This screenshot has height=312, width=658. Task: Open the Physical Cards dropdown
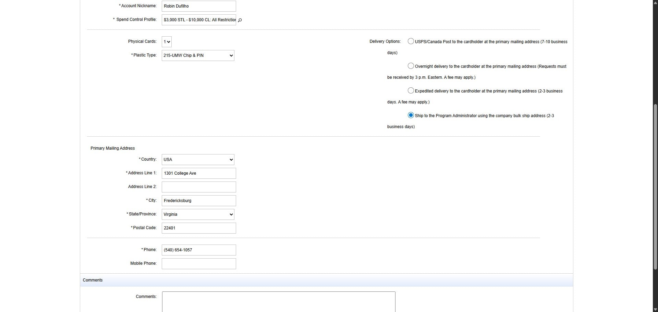click(167, 42)
